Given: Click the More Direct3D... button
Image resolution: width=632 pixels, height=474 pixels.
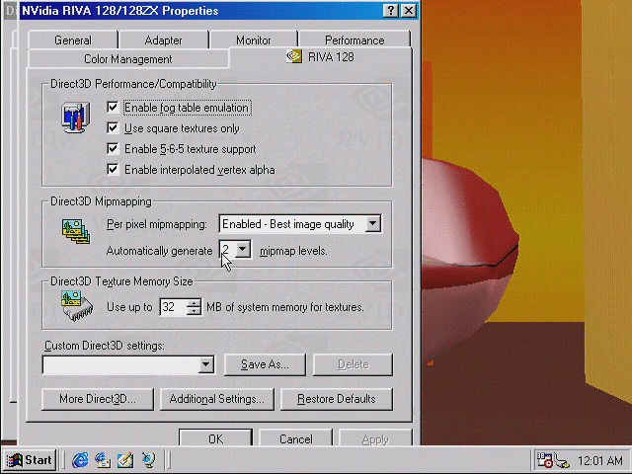Looking at the screenshot, I should [x=98, y=399].
